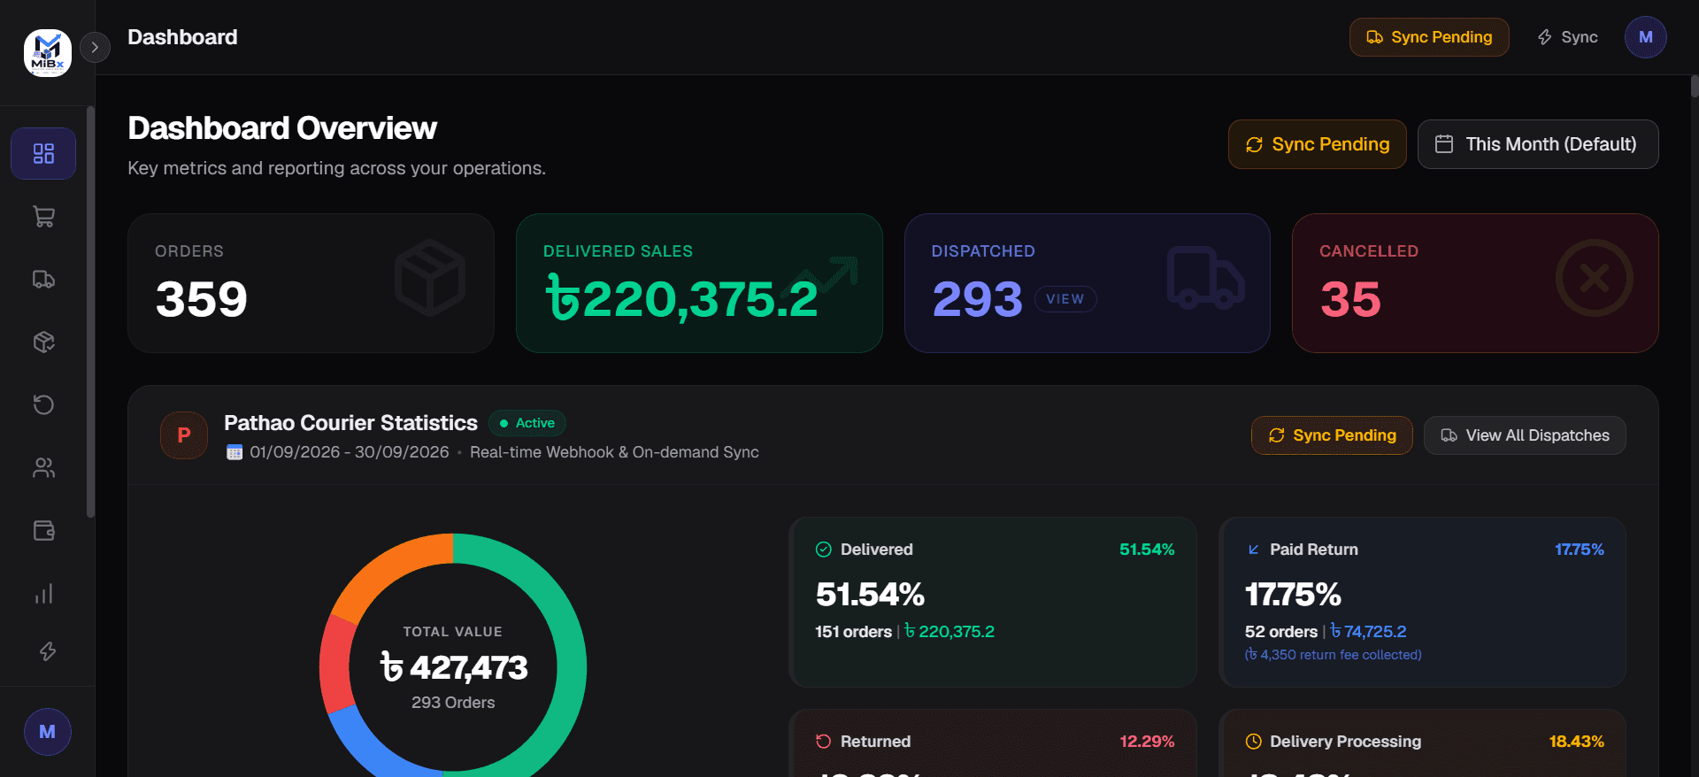Click the Returned 12.29% card header
This screenshot has height=777, width=1699.
(x=995, y=742)
